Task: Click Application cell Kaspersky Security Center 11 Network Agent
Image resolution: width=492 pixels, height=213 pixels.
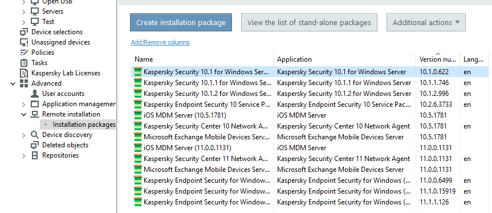Action: click(343, 159)
